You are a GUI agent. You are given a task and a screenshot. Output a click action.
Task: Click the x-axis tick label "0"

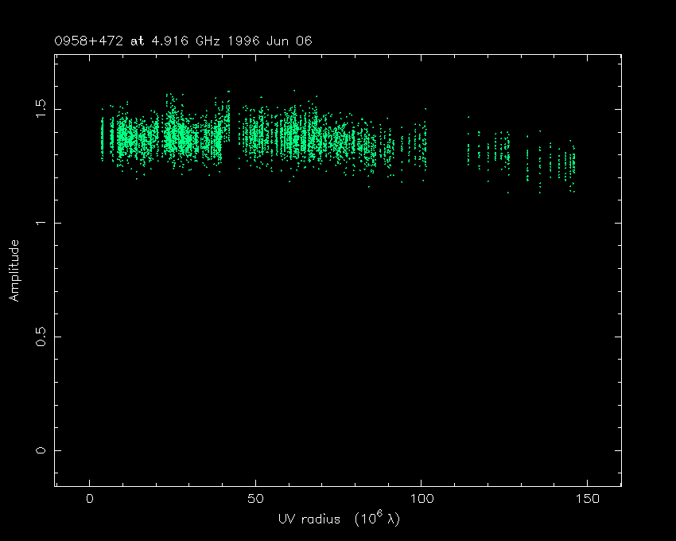pos(89,499)
